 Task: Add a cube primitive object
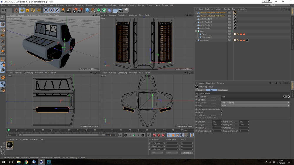[87, 10]
